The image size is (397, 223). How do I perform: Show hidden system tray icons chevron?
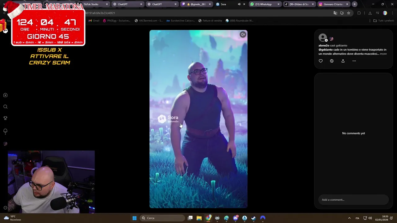pos(349,218)
